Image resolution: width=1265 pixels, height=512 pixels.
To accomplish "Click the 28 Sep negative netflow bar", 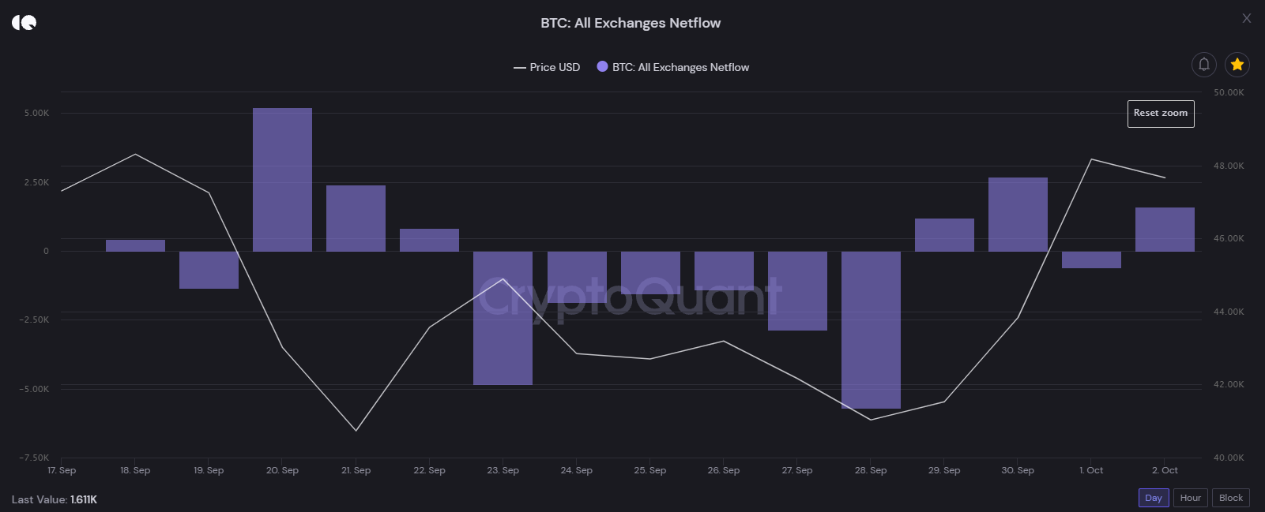I will coord(871,330).
